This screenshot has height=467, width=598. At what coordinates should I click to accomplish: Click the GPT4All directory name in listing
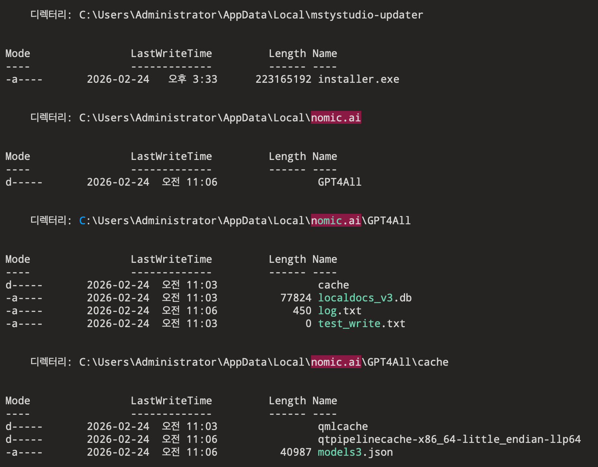point(340,182)
